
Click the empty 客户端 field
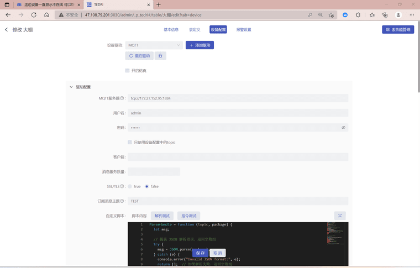click(x=238, y=157)
